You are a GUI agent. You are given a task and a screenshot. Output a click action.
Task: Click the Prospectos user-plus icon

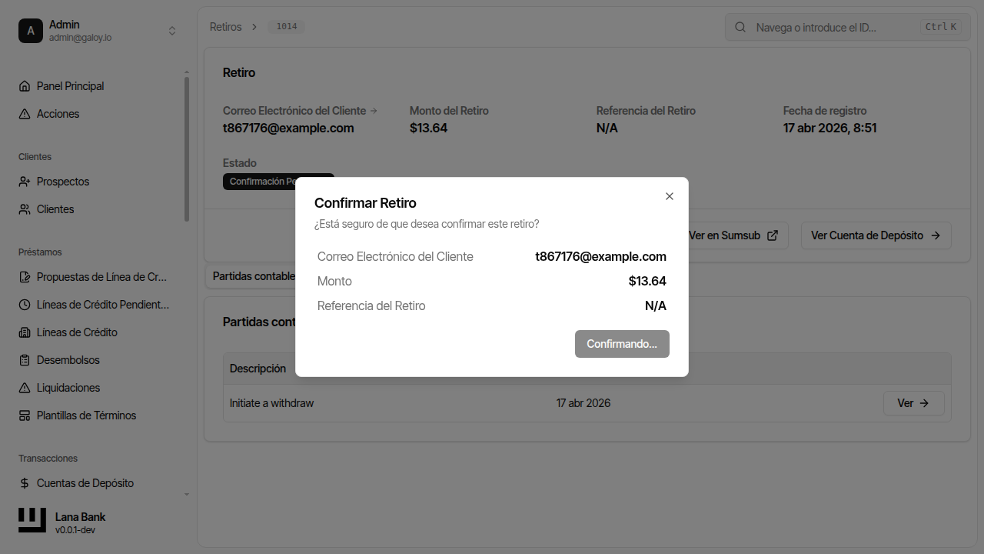(25, 182)
